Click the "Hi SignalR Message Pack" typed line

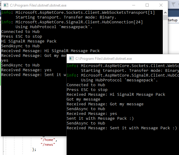[x=29, y=41]
